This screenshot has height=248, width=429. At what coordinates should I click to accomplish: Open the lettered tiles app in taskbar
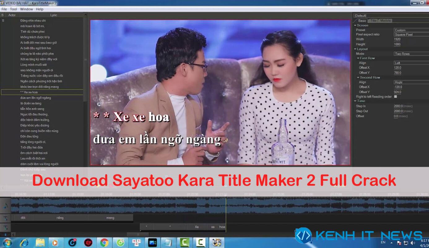136,243
